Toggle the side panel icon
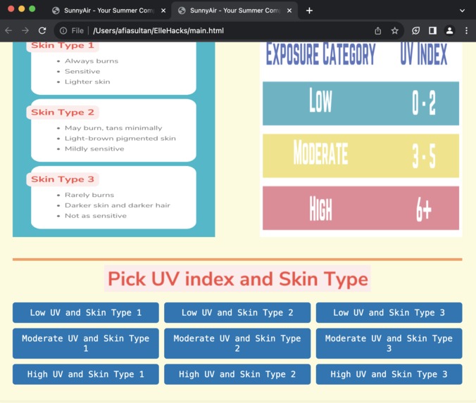The image size is (476, 403). tap(432, 31)
